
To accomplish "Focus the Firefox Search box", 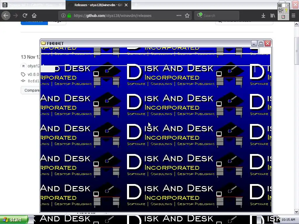I will point(217,15).
